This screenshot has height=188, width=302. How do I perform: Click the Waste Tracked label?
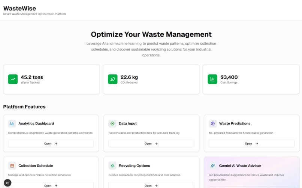click(30, 83)
